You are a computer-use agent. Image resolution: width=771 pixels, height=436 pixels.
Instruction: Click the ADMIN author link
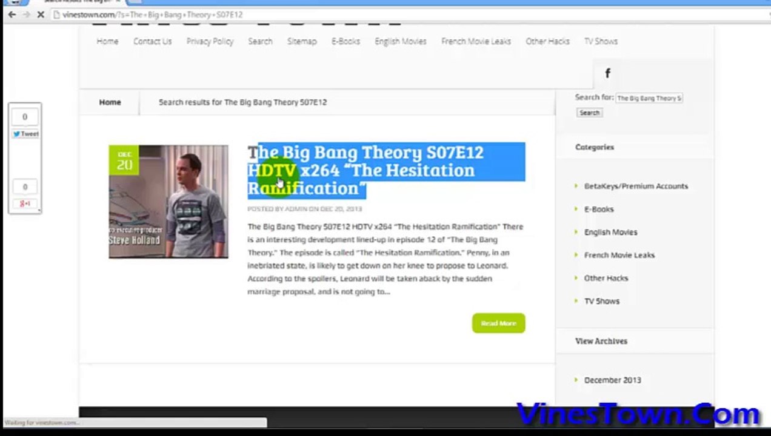[x=296, y=209]
